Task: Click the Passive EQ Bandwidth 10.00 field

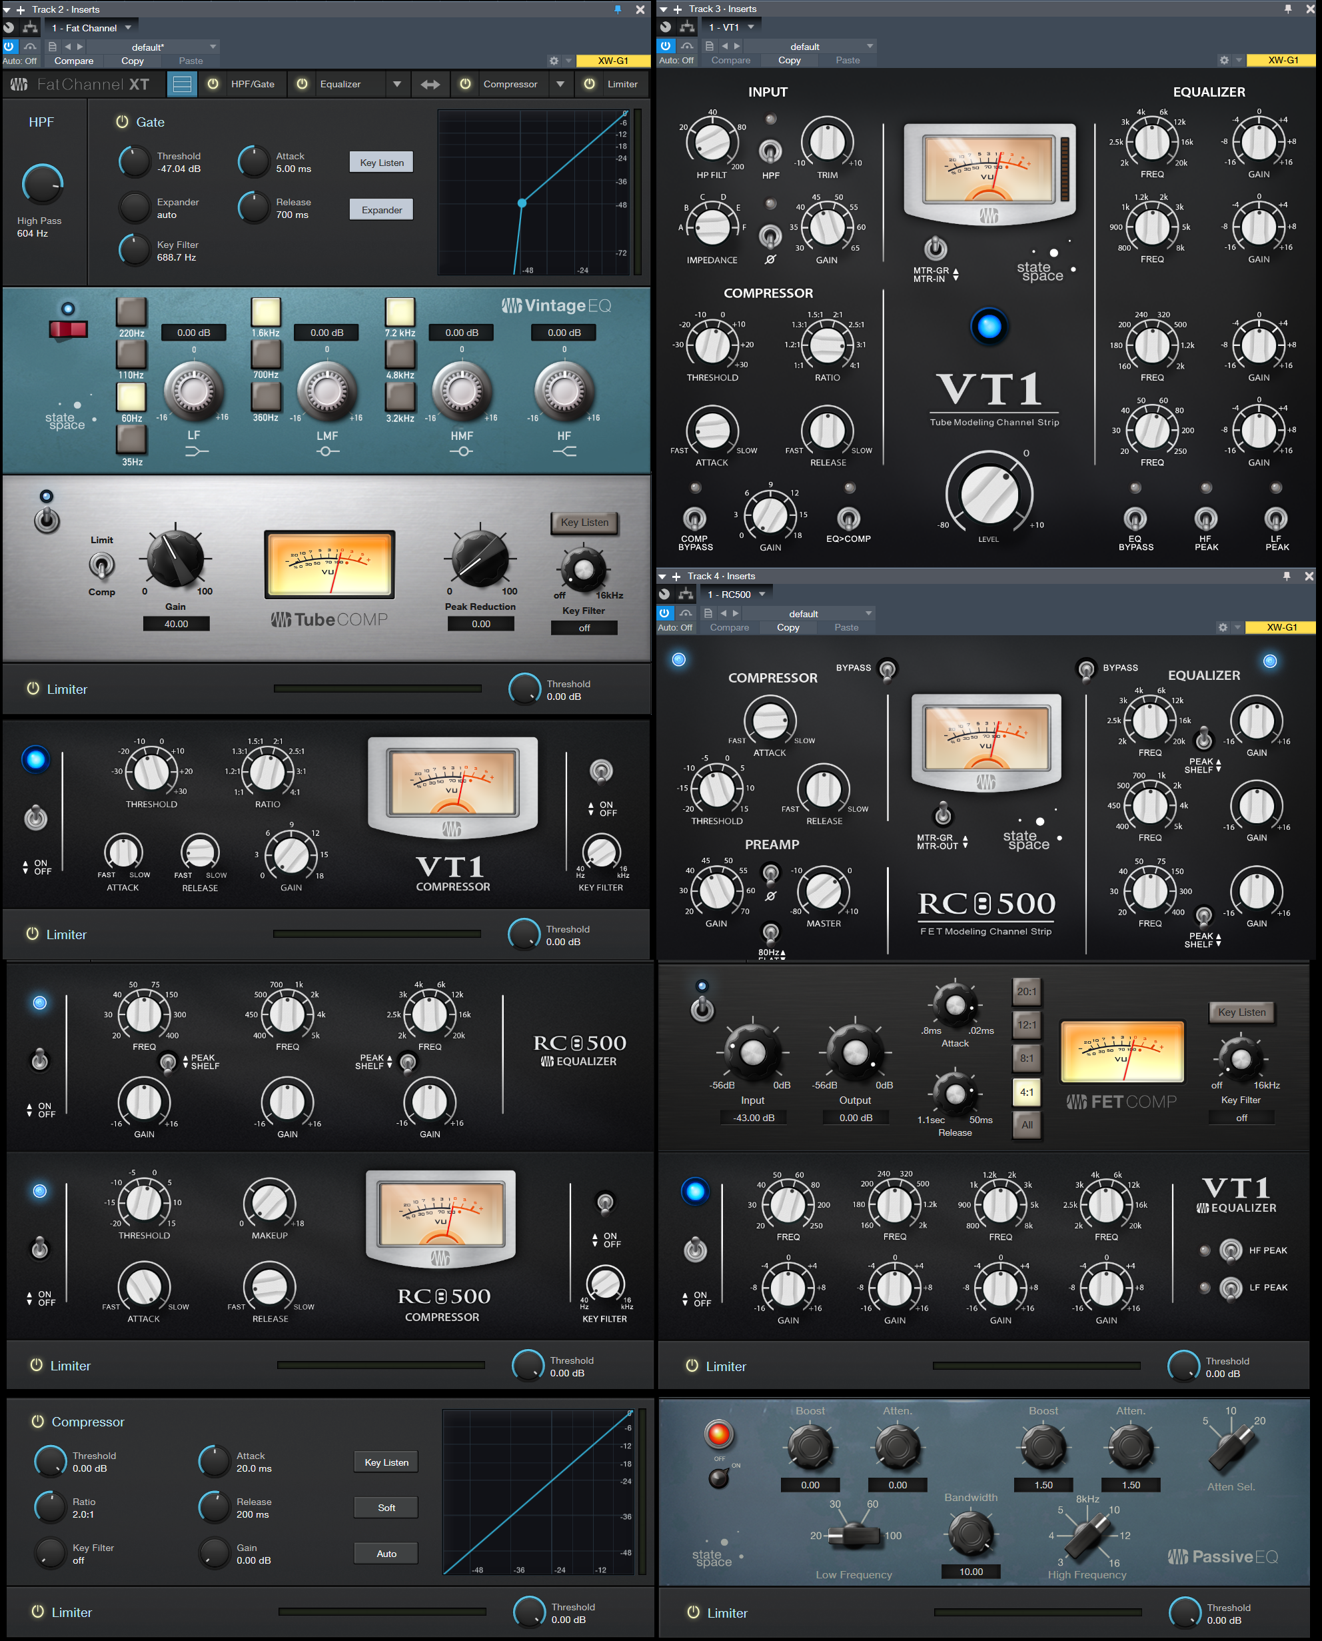Action: pos(971,1571)
